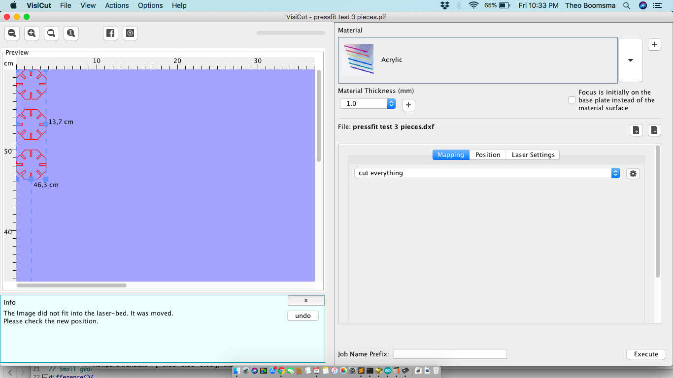Open iTunes from the Dock

coord(335,371)
